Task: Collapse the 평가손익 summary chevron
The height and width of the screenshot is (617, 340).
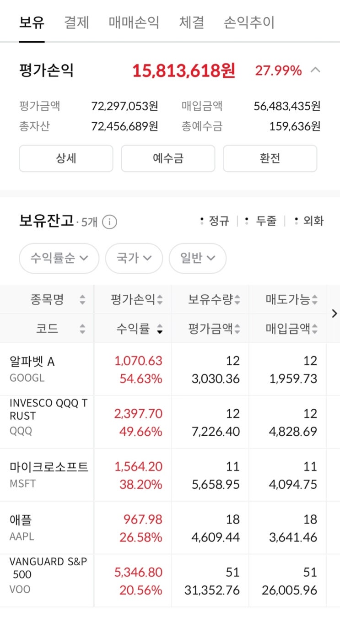Action: click(x=315, y=70)
